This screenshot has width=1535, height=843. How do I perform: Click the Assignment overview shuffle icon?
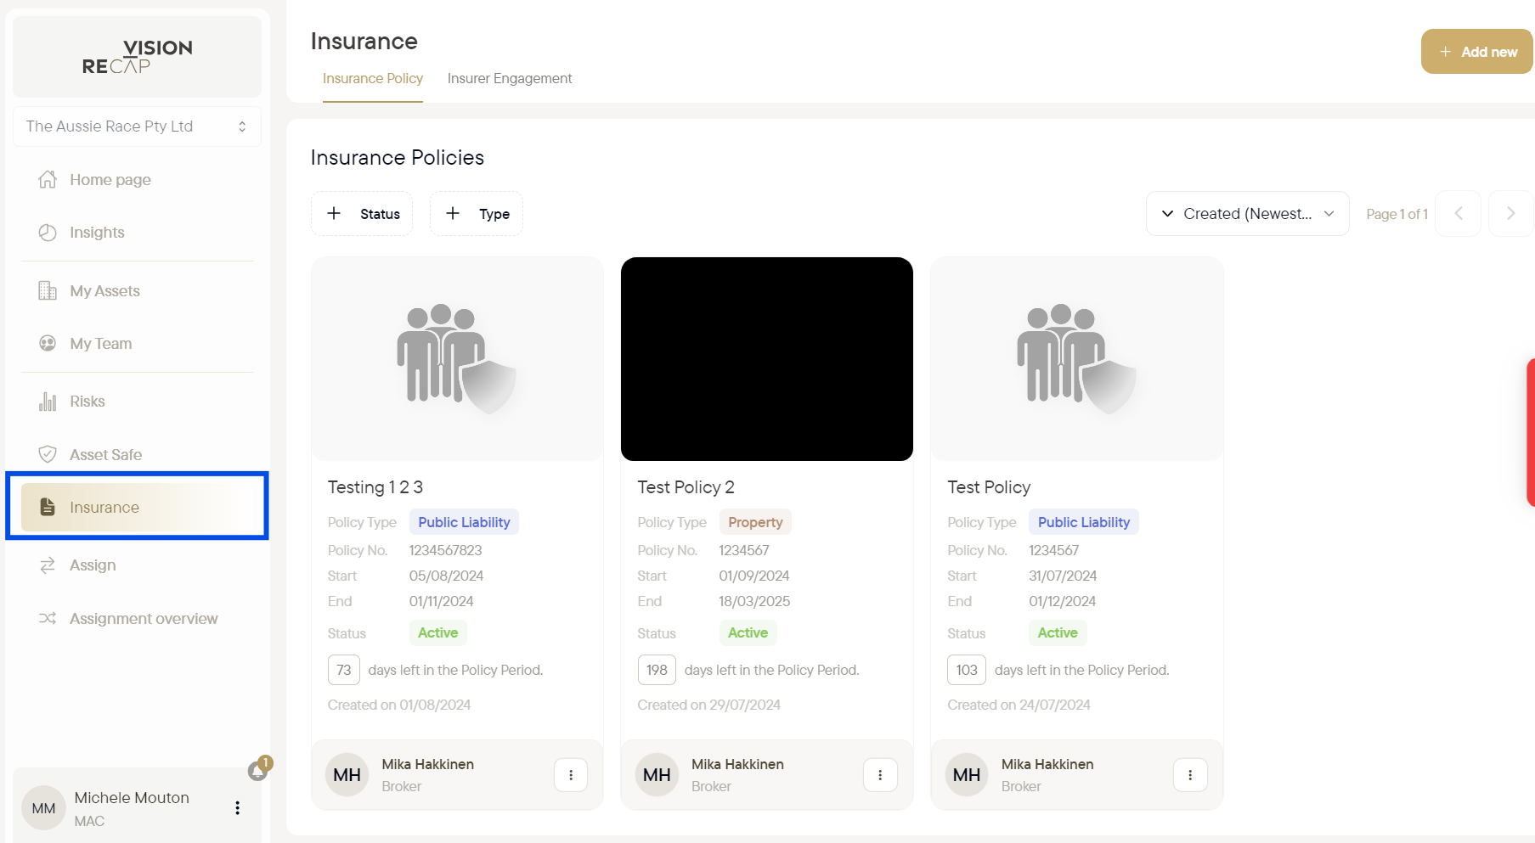coord(48,618)
